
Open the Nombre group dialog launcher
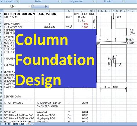[123, 1]
